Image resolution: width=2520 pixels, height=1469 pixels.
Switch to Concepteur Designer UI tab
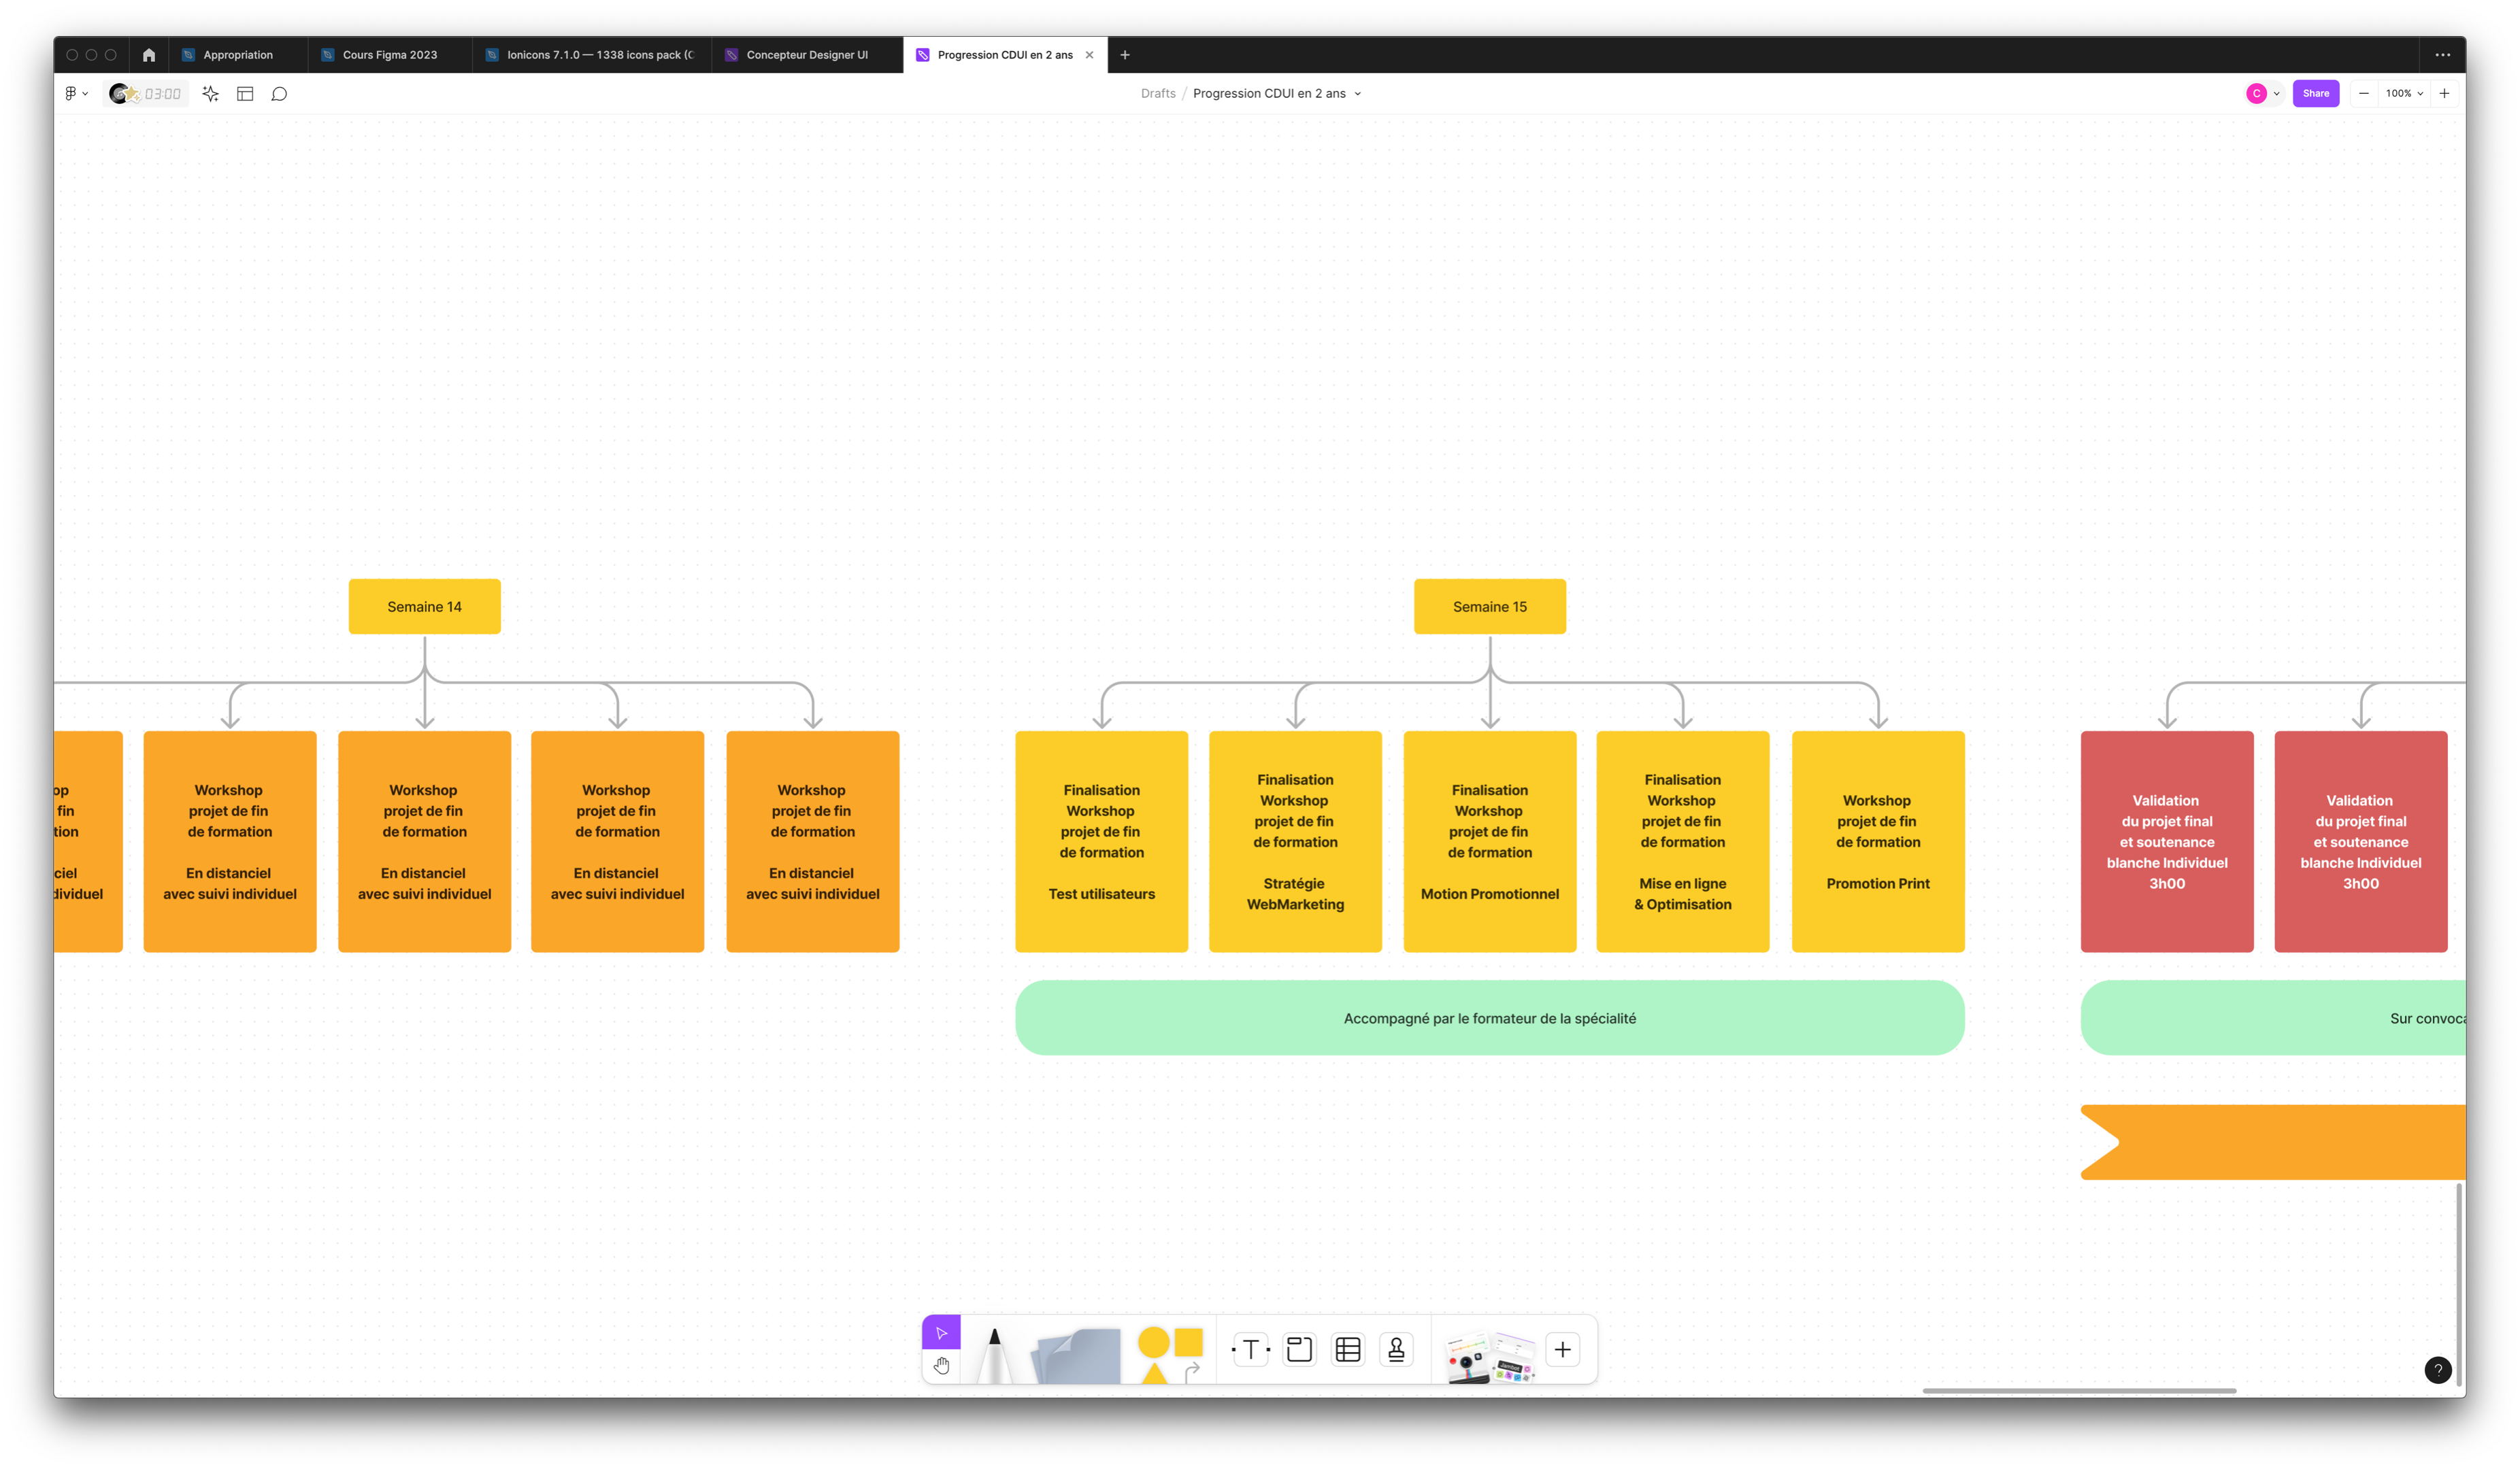pyautogui.click(x=806, y=55)
